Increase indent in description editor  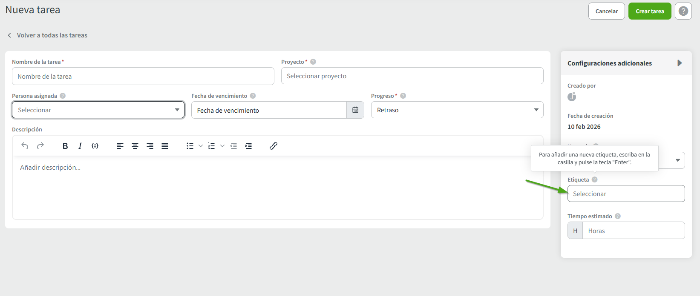click(x=248, y=146)
